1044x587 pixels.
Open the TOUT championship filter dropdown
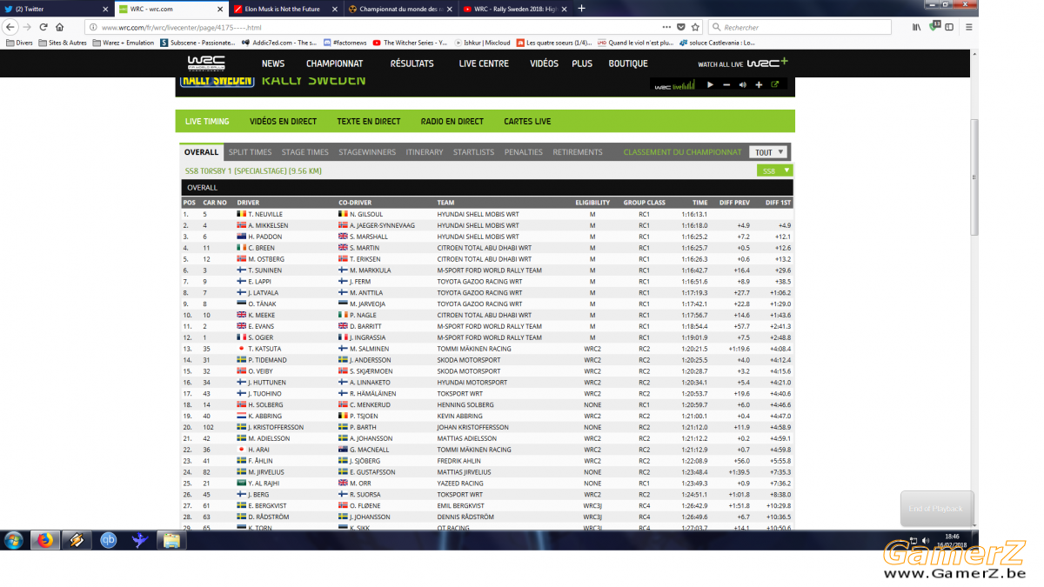[x=769, y=152]
